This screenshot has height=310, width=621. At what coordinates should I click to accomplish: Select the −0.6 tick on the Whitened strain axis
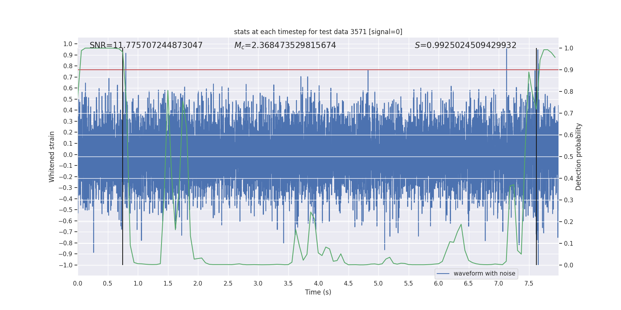point(66,221)
